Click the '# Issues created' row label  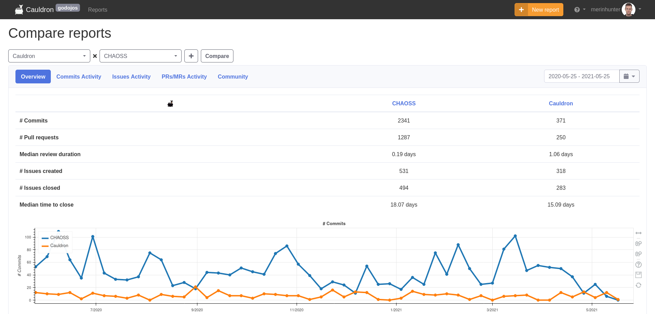pos(41,171)
